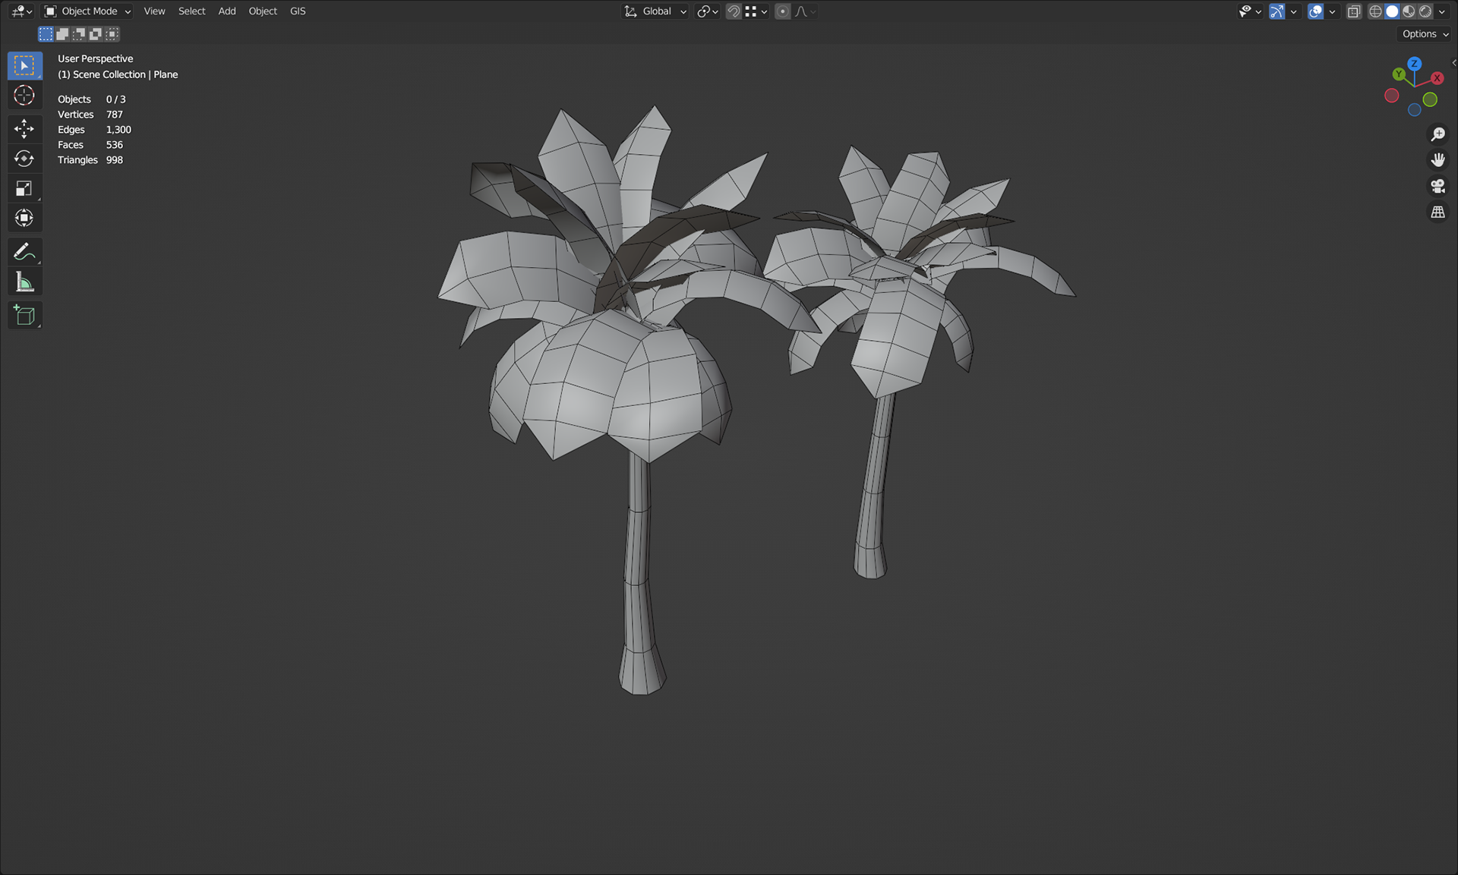The height and width of the screenshot is (875, 1458).
Task: Expand the Global orientation dropdown
Action: 656,11
